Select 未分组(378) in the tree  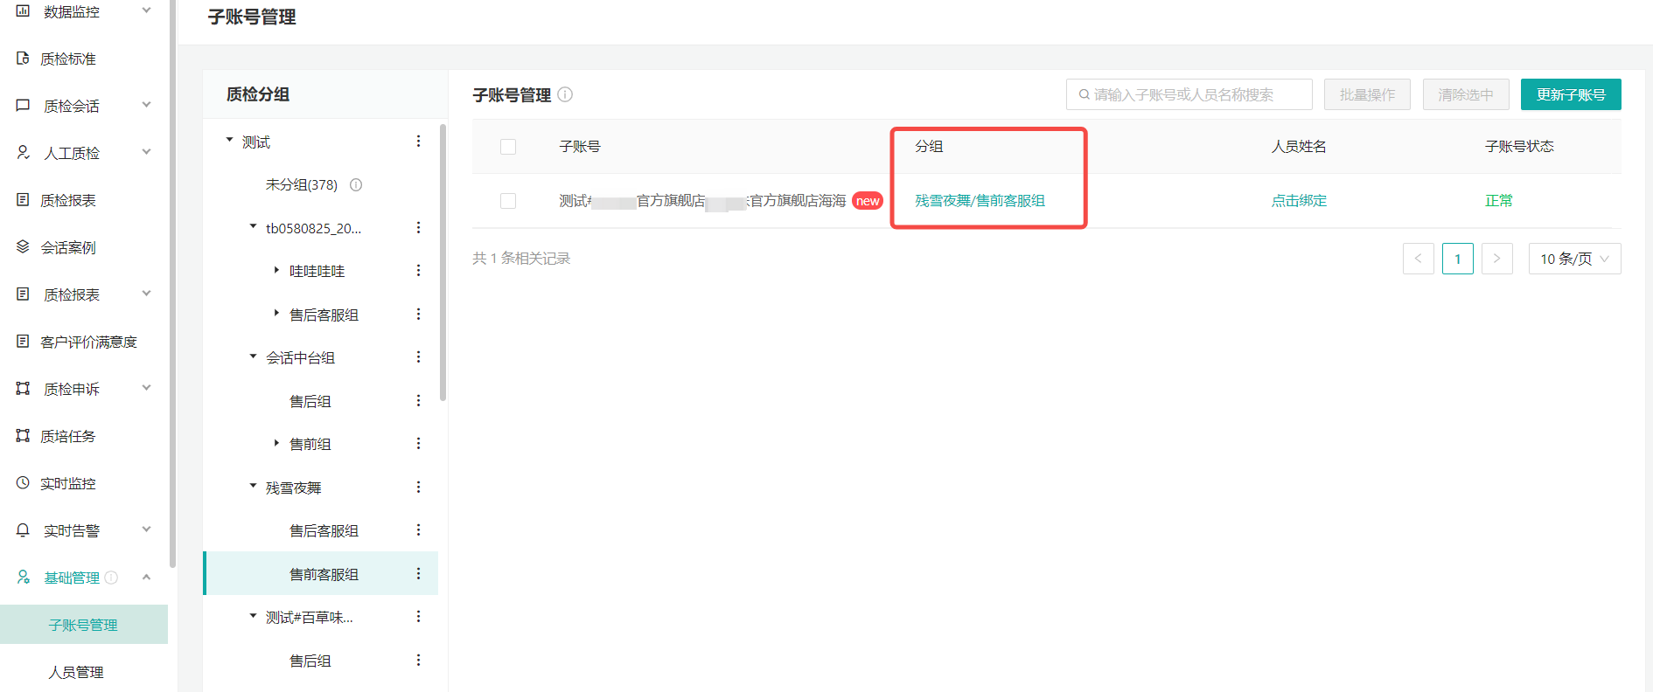[x=302, y=185]
